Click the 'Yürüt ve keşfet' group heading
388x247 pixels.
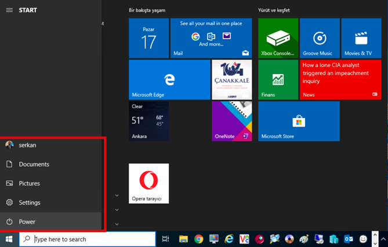point(274,10)
